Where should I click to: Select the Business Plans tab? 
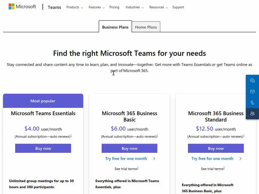point(115,27)
